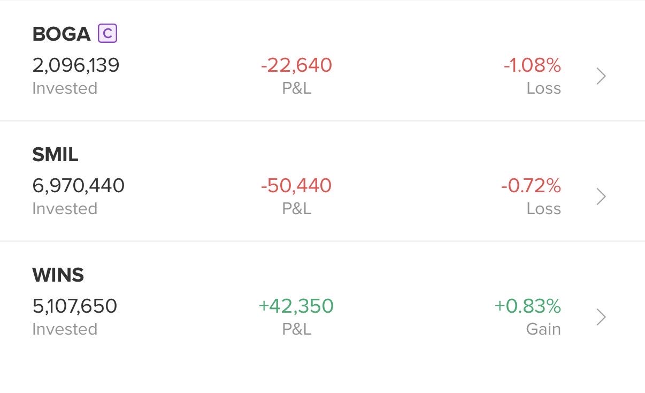Viewport: 645px width, 393px height.
Task: Click WINS invested amount 5,107,650
Action: (x=75, y=306)
